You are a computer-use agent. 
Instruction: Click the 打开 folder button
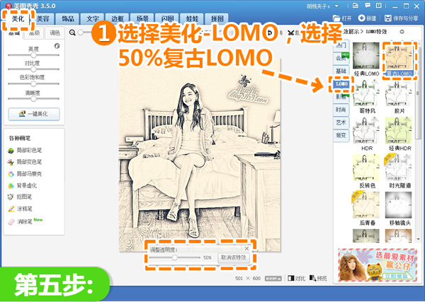tap(342, 18)
